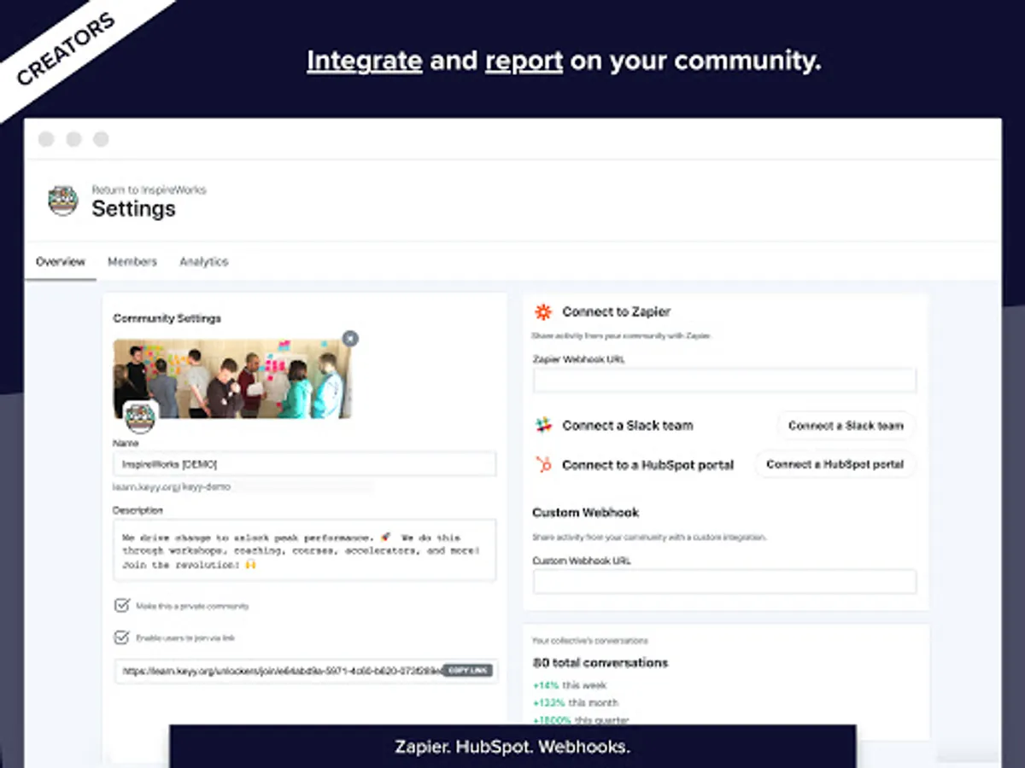Click the Connect to a HubSpot portal label
1025x768 pixels.
point(647,465)
